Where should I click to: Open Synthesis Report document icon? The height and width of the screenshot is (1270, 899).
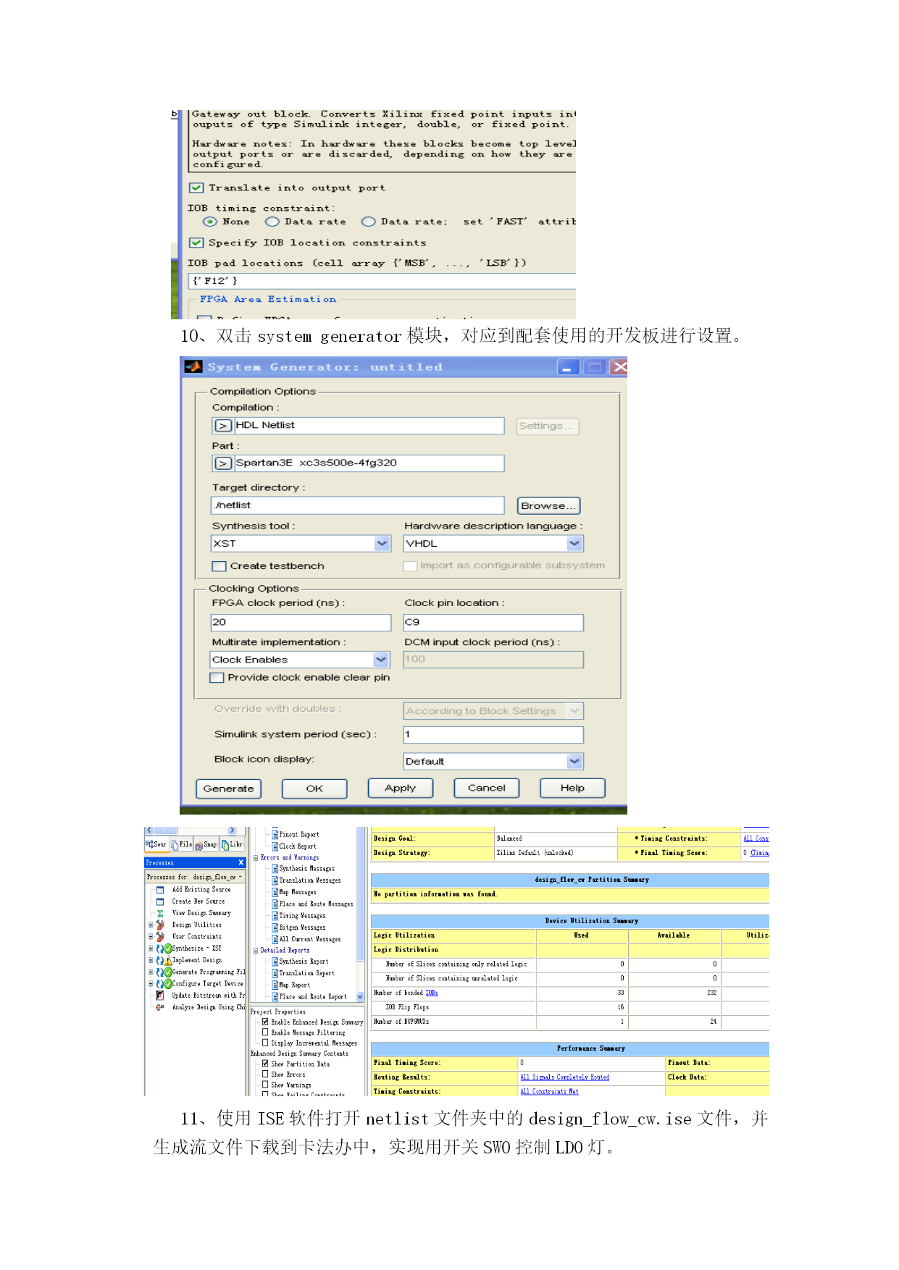point(275,962)
